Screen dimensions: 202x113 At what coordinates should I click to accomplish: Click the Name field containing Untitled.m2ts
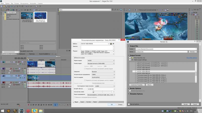(162, 52)
